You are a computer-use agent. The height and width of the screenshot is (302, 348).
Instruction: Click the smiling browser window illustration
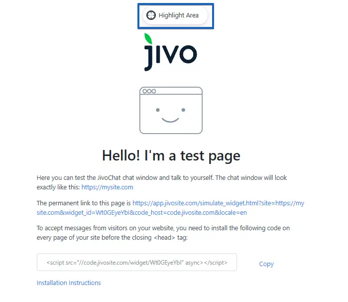point(171,111)
